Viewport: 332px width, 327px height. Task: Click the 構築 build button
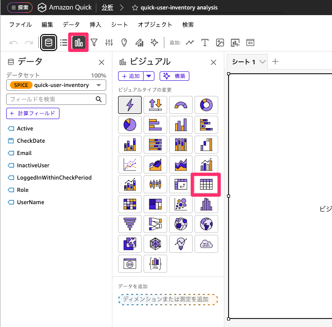[x=174, y=76]
